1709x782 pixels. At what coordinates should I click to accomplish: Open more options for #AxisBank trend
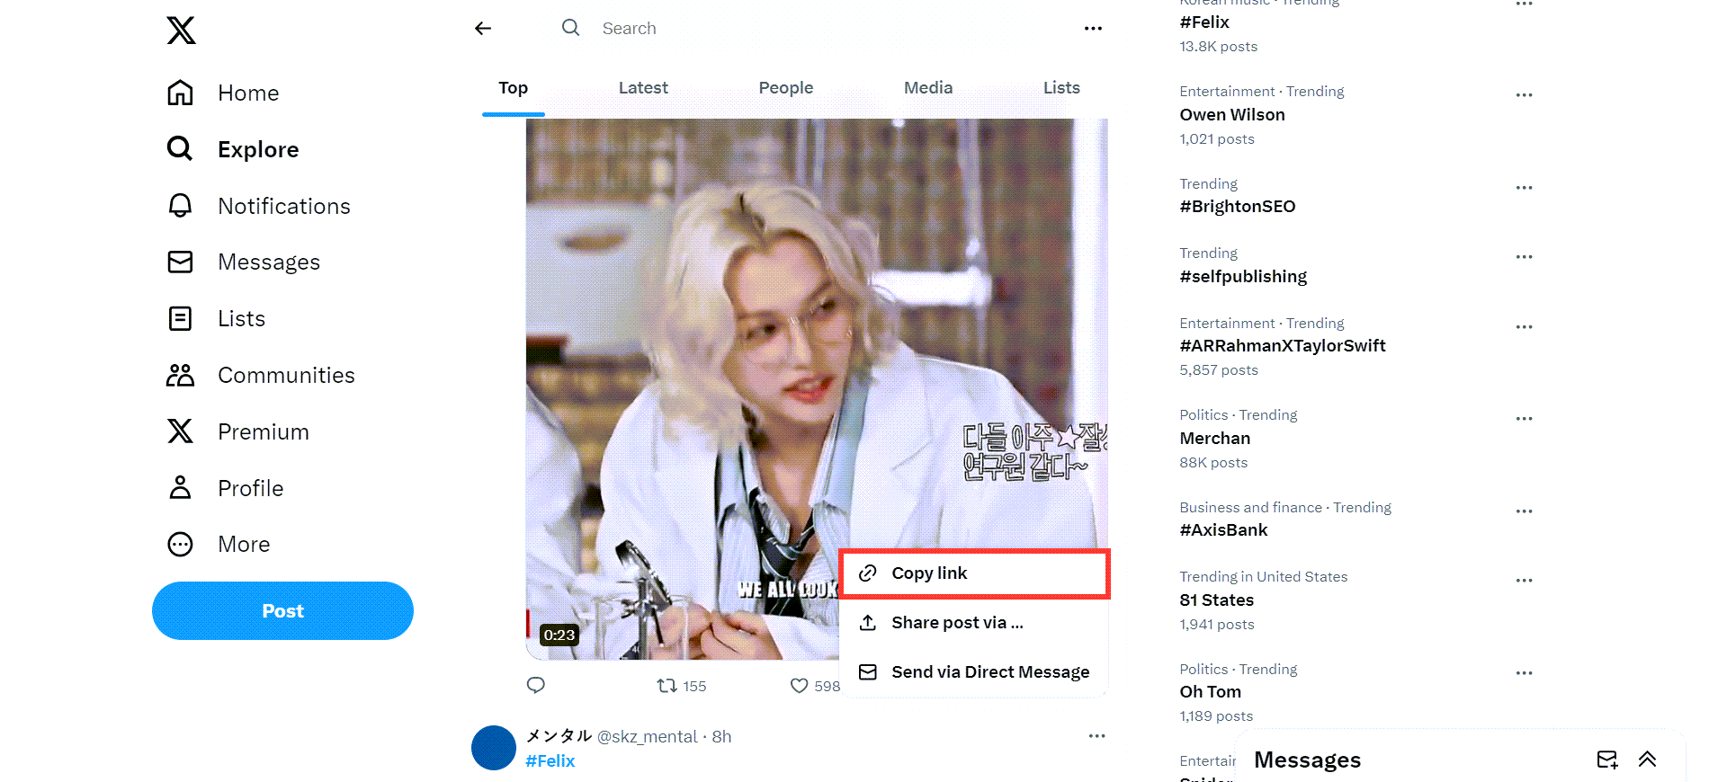pyautogui.click(x=1524, y=511)
